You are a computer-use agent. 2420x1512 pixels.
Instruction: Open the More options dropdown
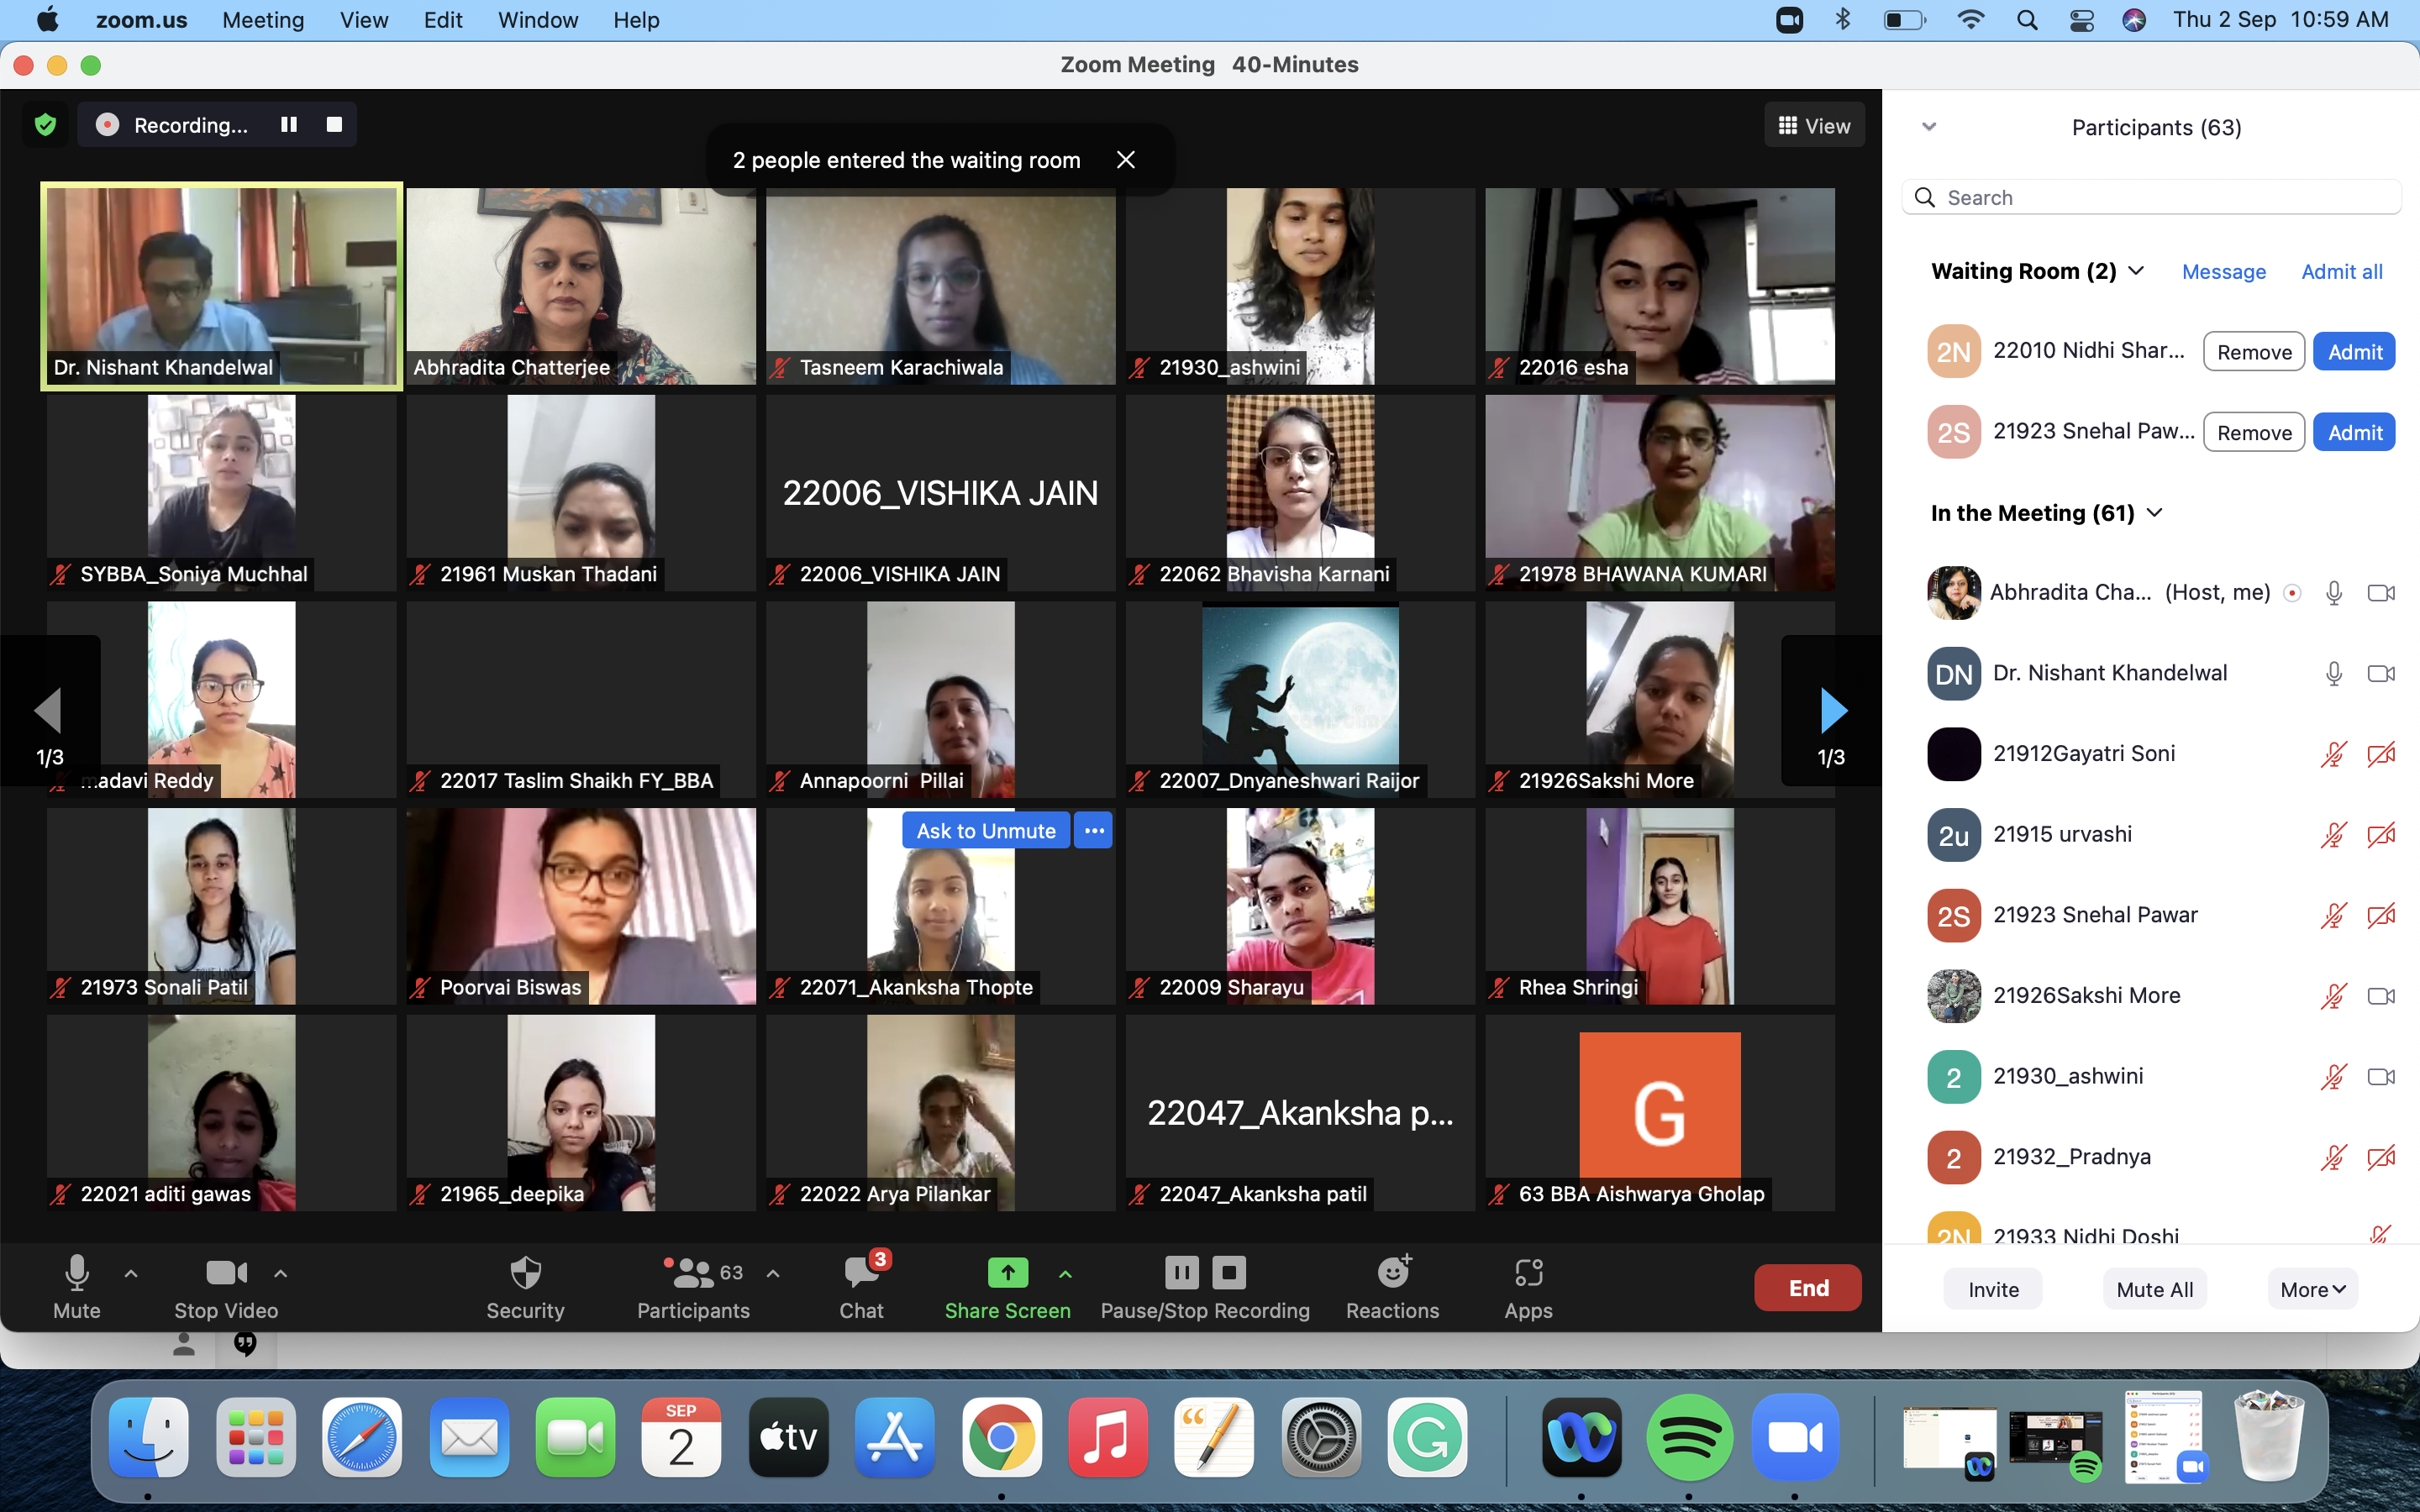(2311, 1289)
